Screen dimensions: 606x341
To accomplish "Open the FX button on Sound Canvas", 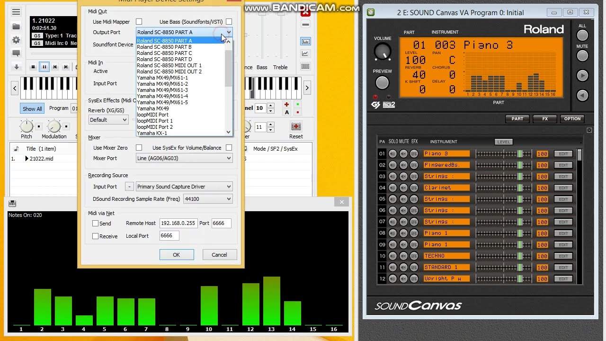I will click(545, 119).
